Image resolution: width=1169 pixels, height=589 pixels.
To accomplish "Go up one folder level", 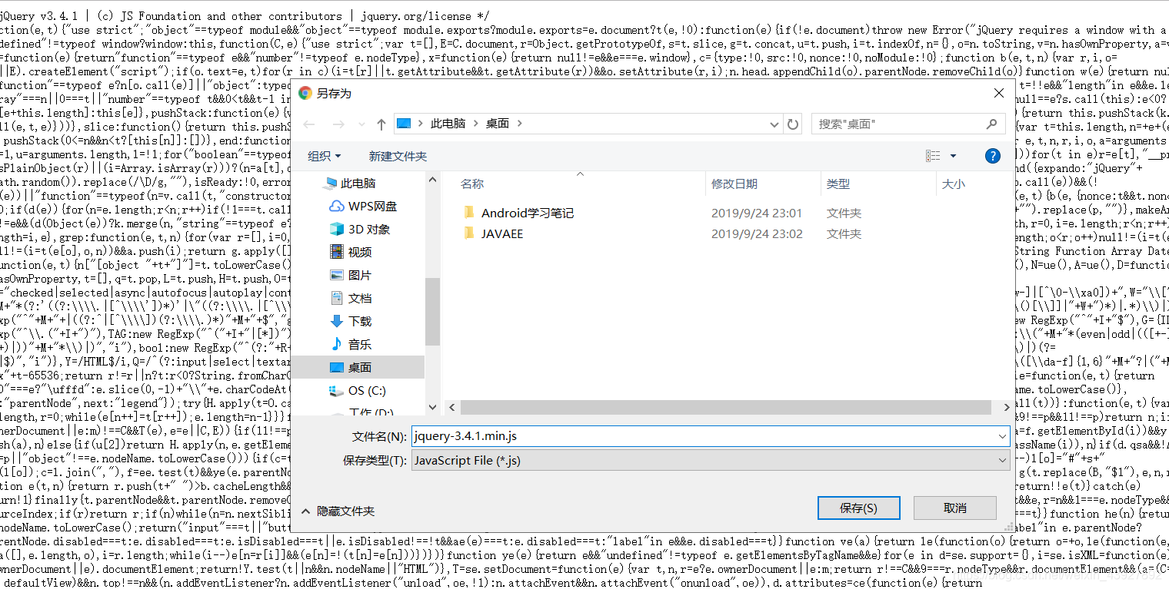I will tap(381, 124).
